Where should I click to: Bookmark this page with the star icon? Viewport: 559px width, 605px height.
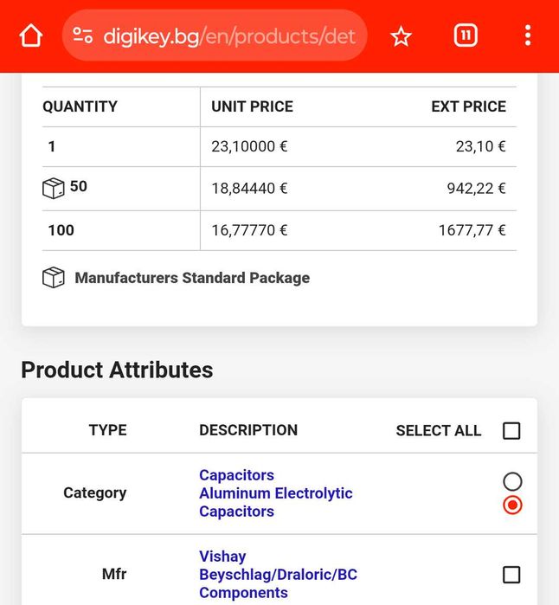[401, 36]
